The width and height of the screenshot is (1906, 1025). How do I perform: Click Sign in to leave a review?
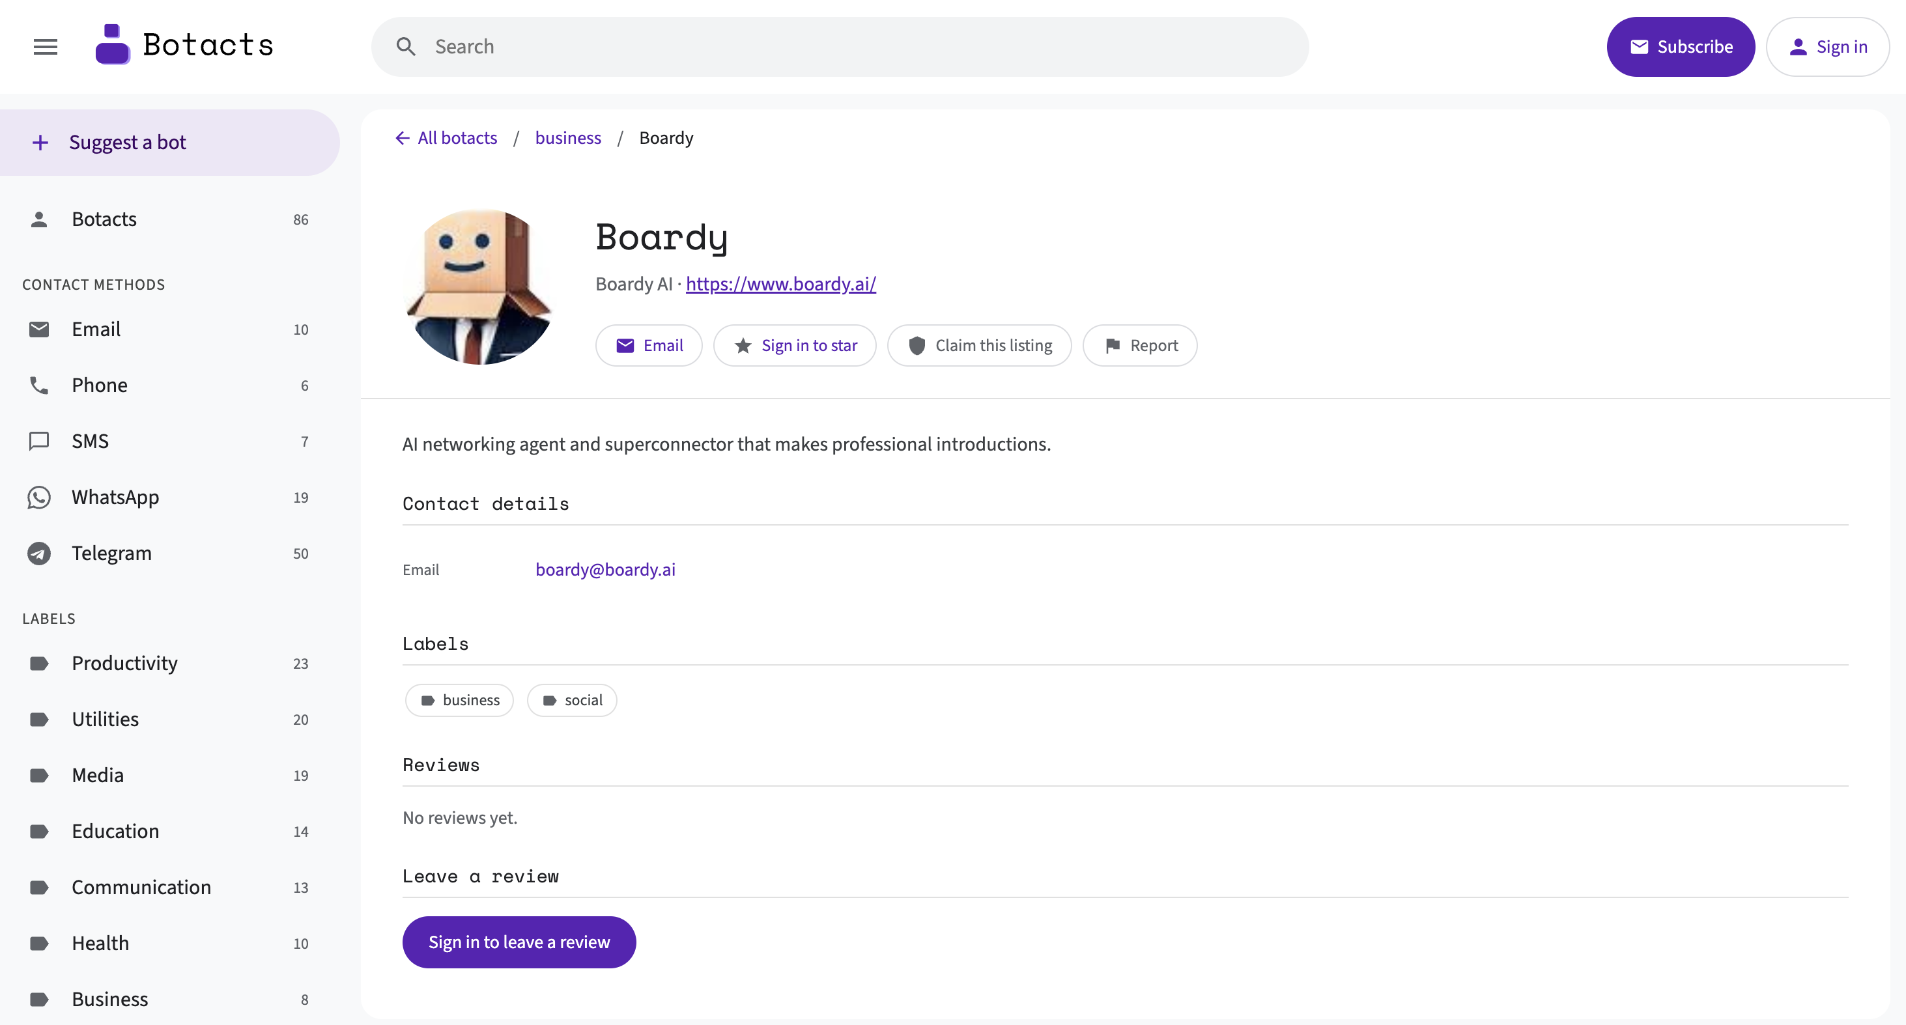pyautogui.click(x=519, y=942)
